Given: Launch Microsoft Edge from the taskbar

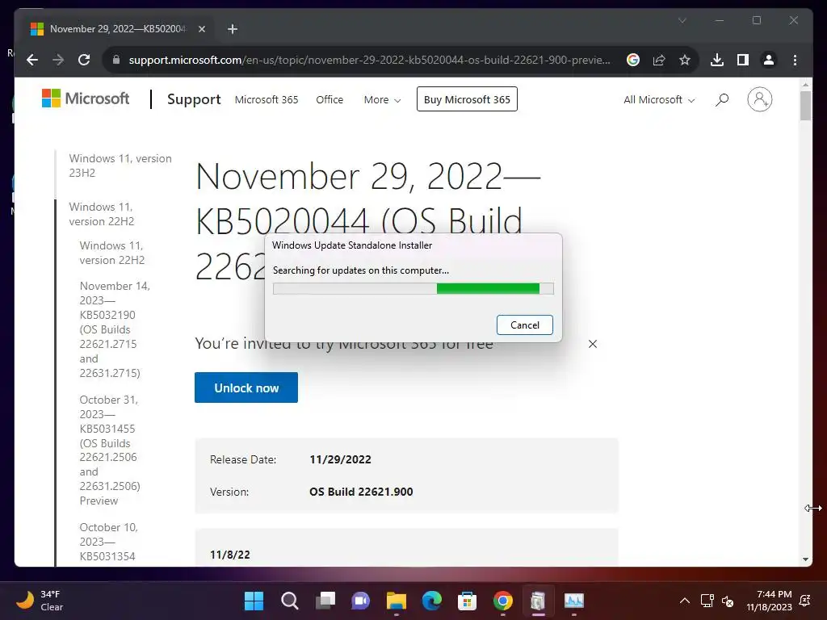Looking at the screenshot, I should point(432,601).
